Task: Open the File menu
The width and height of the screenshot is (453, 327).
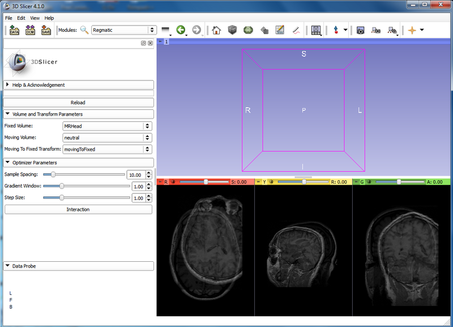Action: pyautogui.click(x=9, y=18)
